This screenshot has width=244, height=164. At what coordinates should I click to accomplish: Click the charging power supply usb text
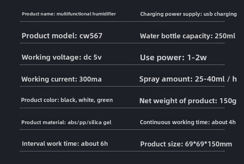pos(188,14)
